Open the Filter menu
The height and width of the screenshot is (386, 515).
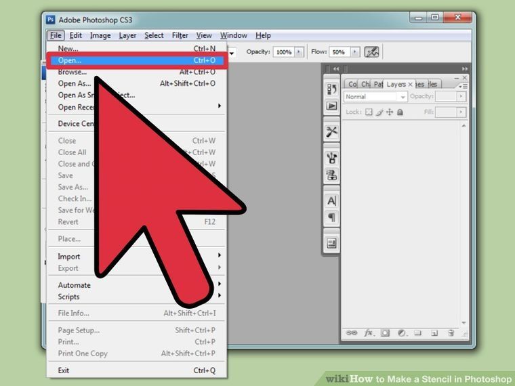180,35
